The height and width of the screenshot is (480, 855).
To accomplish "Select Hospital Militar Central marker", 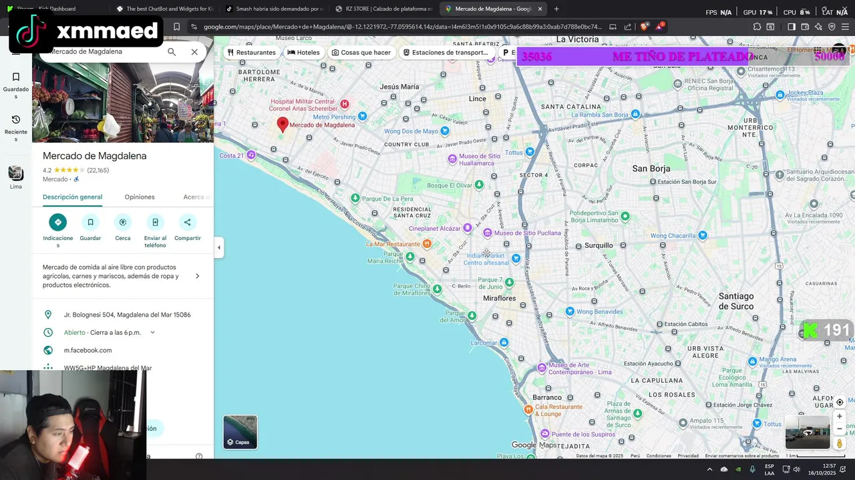I will [x=345, y=104].
